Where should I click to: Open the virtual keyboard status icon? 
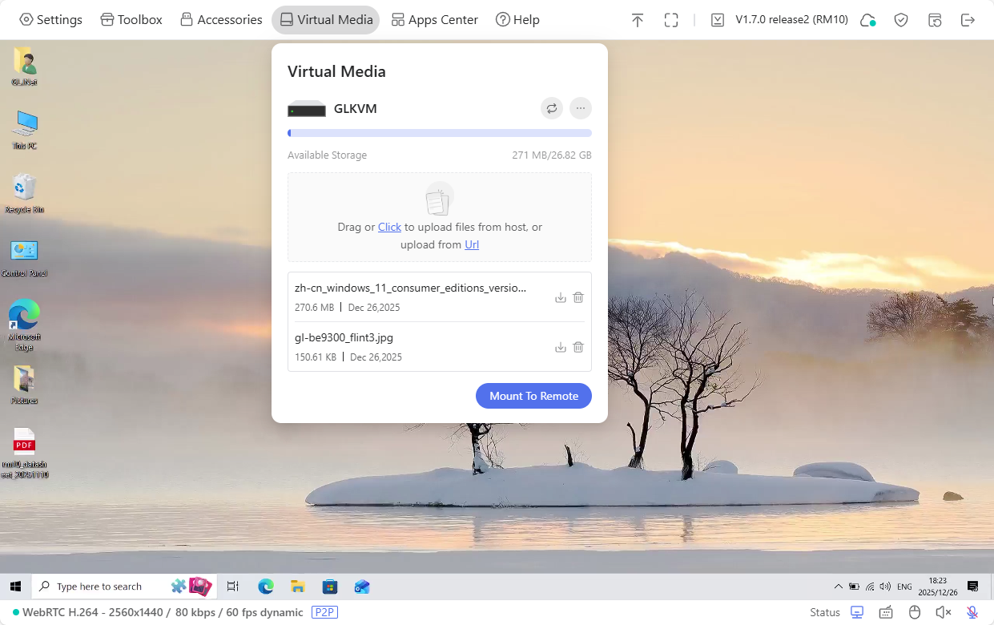(885, 611)
